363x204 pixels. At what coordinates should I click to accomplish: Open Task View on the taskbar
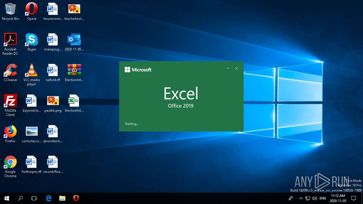34,198
